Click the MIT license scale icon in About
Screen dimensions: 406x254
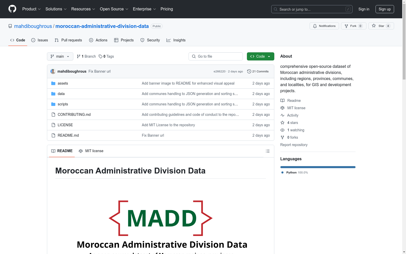click(282, 108)
